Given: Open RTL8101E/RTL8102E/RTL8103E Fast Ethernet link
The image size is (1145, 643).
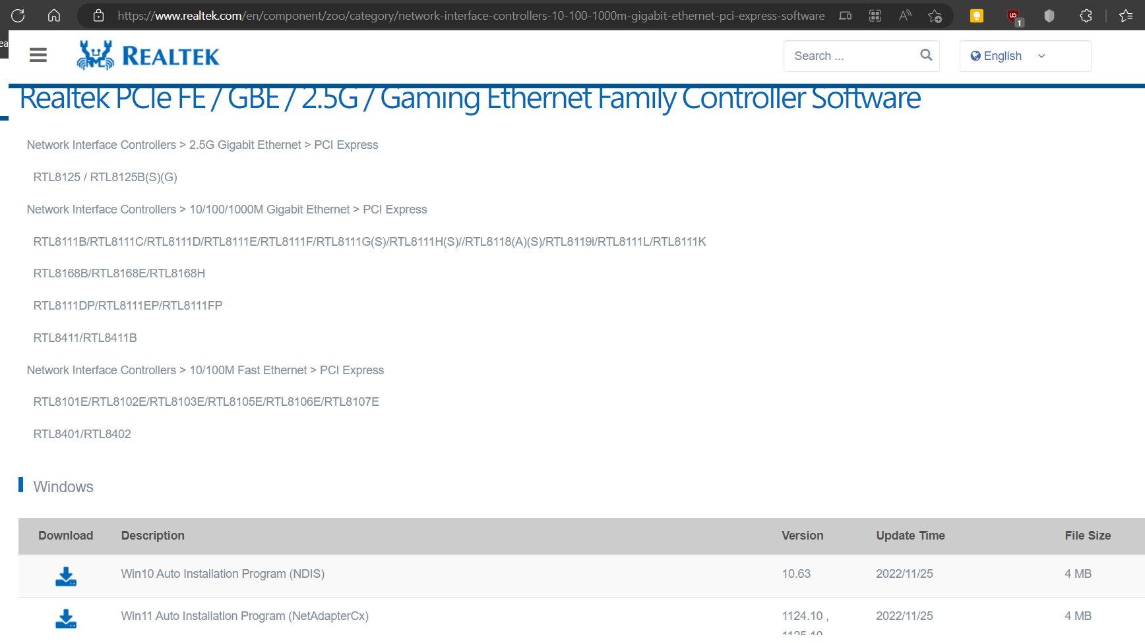Looking at the screenshot, I should pyautogui.click(x=206, y=402).
